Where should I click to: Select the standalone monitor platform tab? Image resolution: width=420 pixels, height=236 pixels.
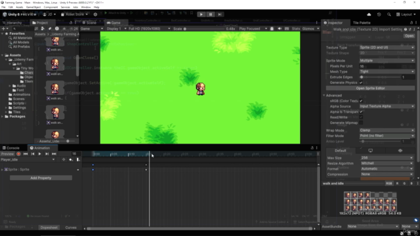(x=370, y=151)
